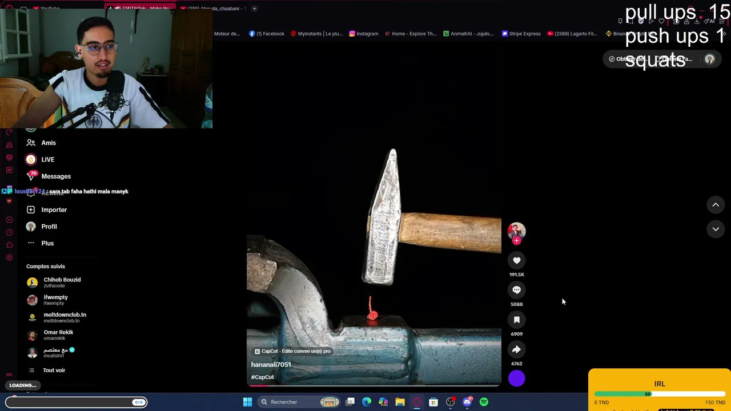Open the Opera GX sidebar extensions cube icon
This screenshot has height=411, width=731.
(9, 245)
